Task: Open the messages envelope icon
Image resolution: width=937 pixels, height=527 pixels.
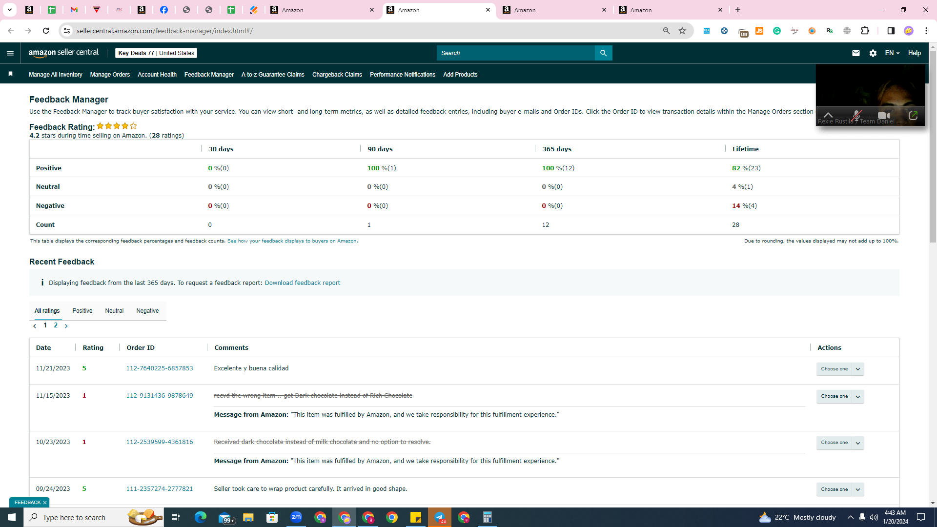Action: point(856,53)
